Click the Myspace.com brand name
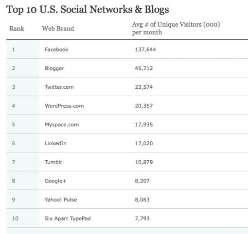The image size is (248, 234). [62, 125]
